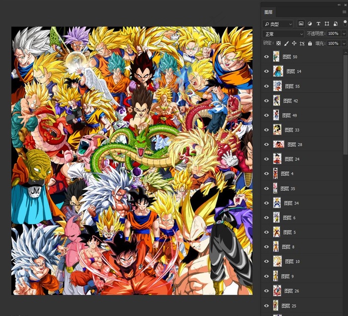Image resolution: width=348 pixels, height=316 pixels.
Task: Select the 图层 55 thumbnail
Action: point(277,86)
